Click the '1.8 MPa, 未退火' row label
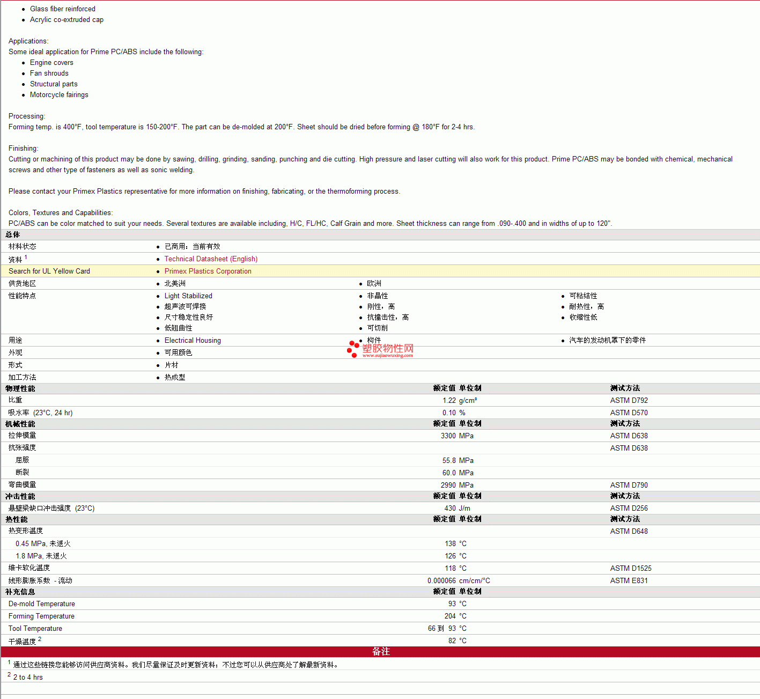The image size is (760, 699). click(x=41, y=556)
